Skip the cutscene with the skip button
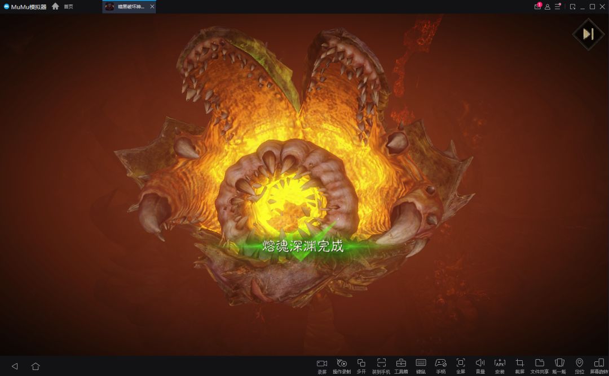The width and height of the screenshot is (609, 376). click(x=588, y=34)
